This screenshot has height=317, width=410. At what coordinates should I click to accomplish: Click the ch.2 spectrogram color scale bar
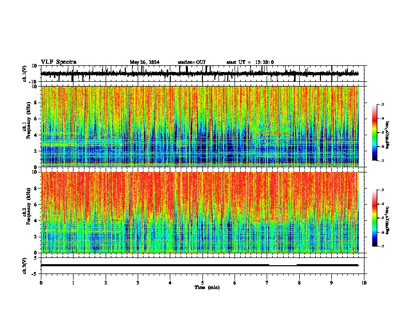tap(375, 218)
